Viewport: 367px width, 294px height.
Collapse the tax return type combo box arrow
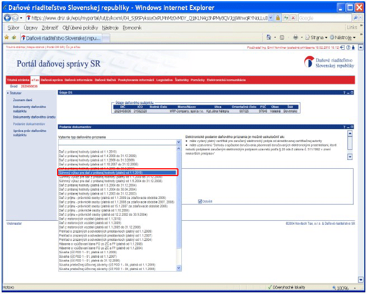pos(178,142)
